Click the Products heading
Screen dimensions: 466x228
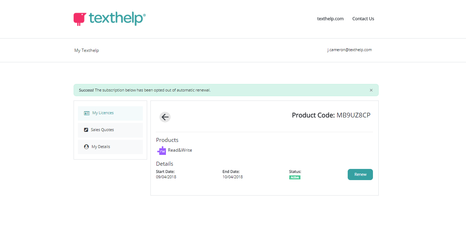(x=167, y=140)
